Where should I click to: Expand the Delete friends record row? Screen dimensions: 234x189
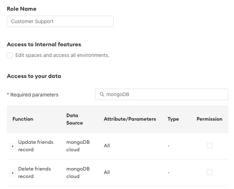tap(12, 173)
